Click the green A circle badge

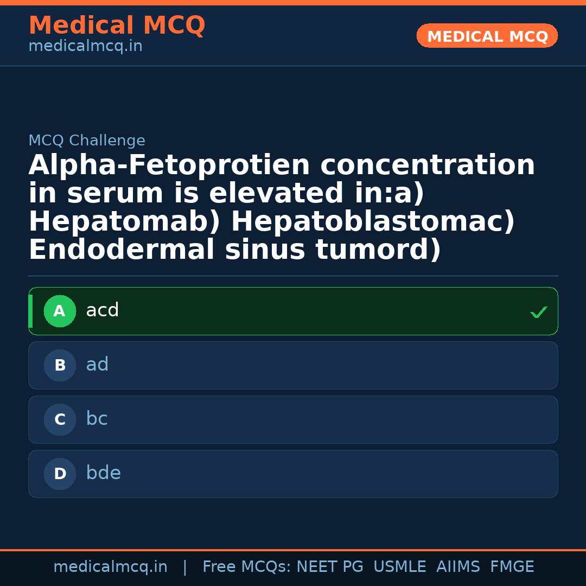[60, 311]
